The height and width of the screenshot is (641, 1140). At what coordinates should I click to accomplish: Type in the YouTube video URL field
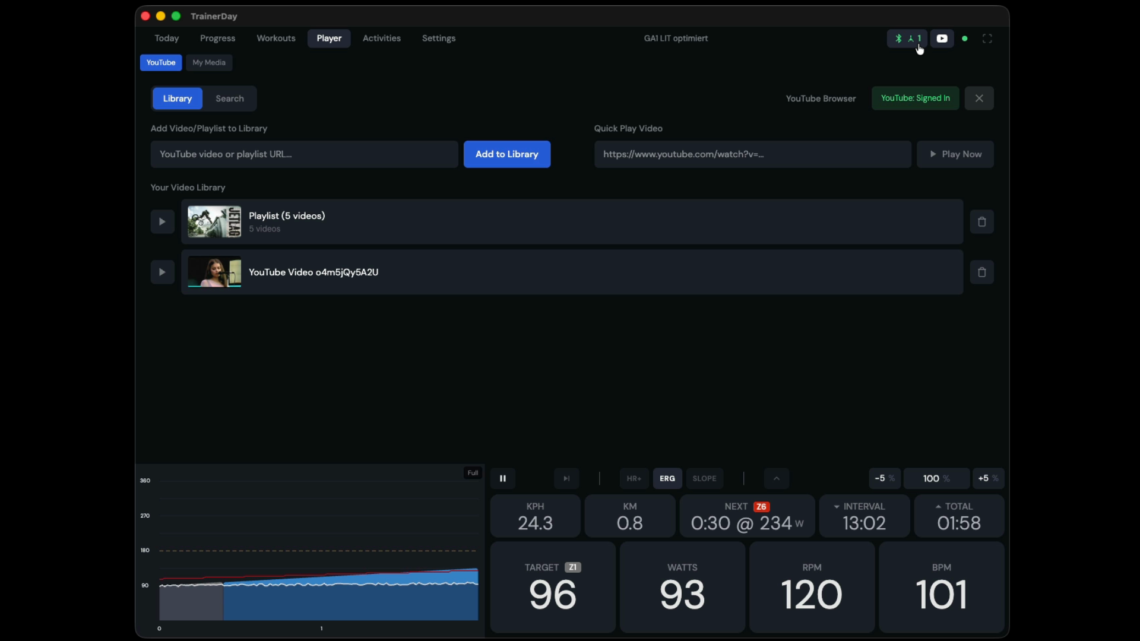coord(303,154)
